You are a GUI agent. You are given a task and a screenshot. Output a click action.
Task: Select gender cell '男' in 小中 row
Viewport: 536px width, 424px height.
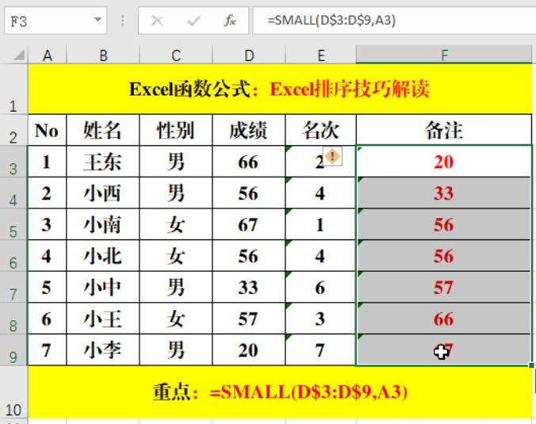(x=176, y=287)
